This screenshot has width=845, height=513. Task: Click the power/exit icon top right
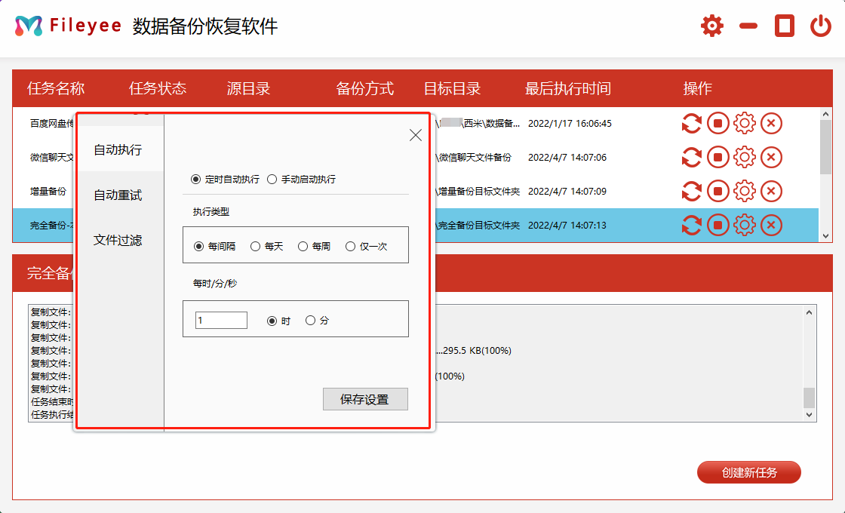[x=822, y=25]
